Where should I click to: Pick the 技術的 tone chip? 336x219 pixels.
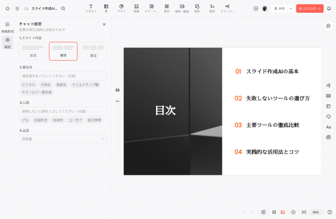tap(58, 120)
